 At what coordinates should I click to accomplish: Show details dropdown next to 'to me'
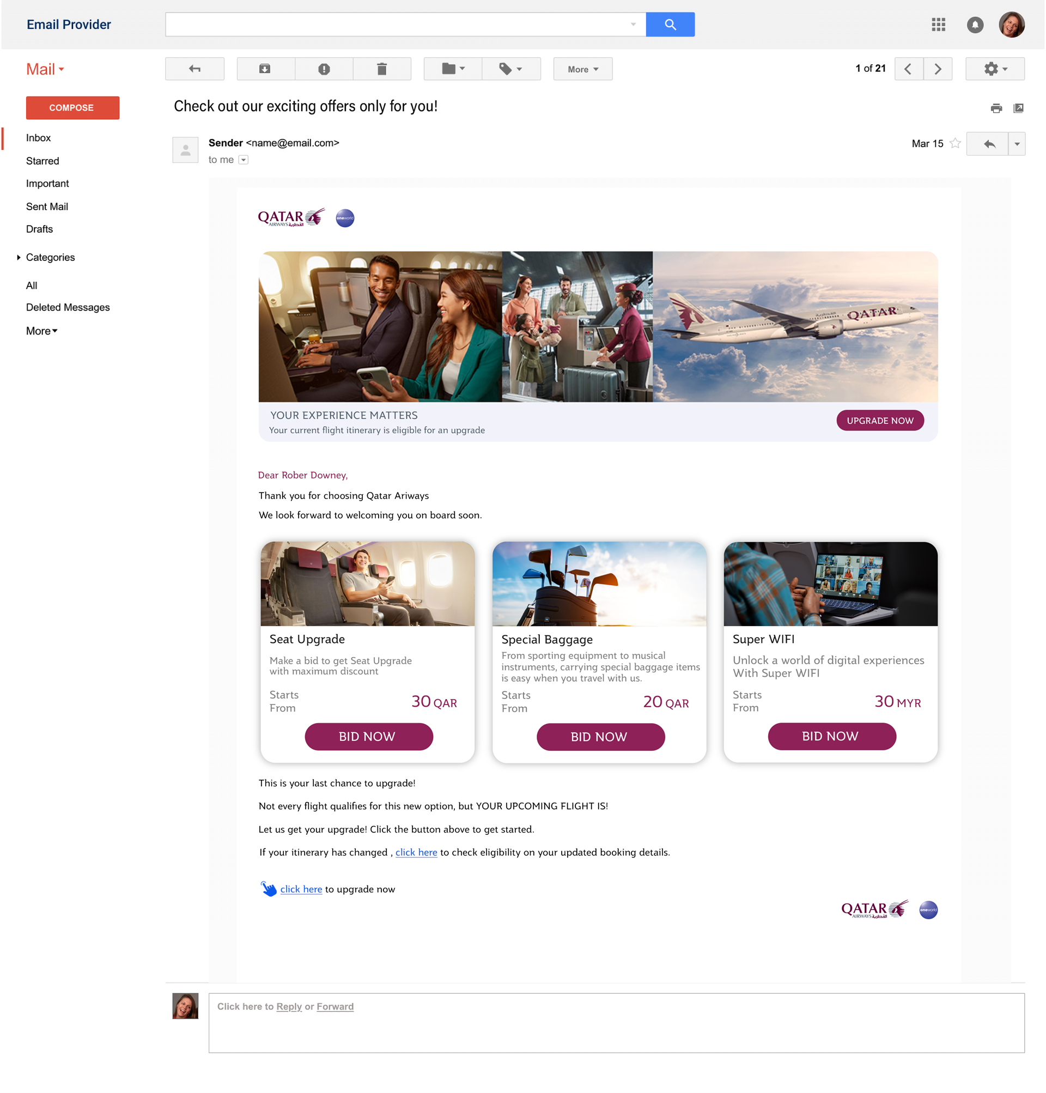[x=243, y=160]
